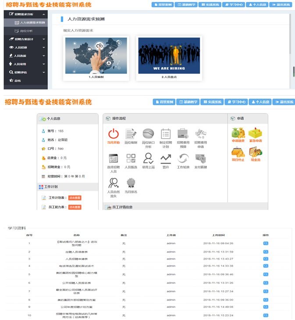The image size is (295, 320).
Task: View the 应聘人员信息表 row magnifier button
Action: point(266,252)
